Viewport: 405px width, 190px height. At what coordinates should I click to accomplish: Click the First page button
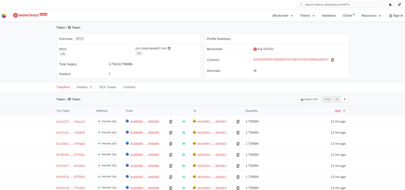[x=327, y=99]
